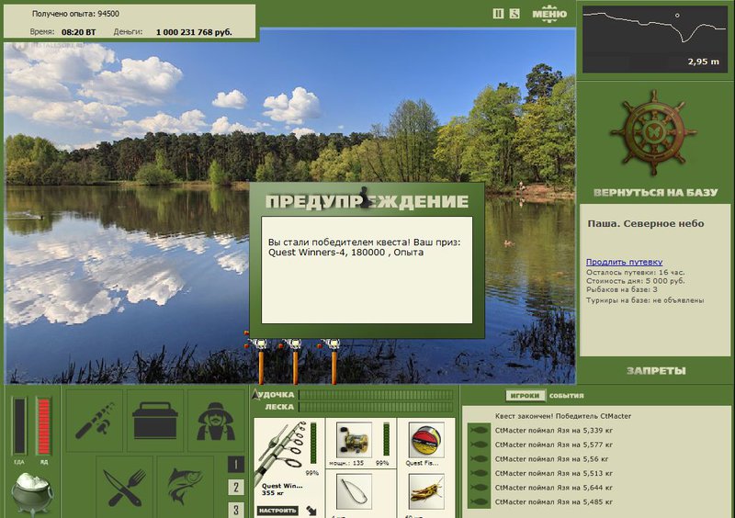Open the fisherman profile icon

pos(216,421)
